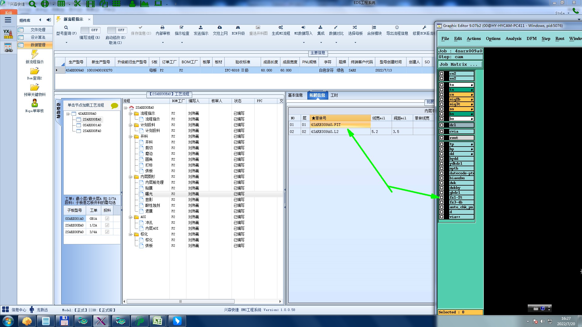Click the 内部审核 printer icon
Image resolution: width=582 pixels, height=327 pixels.
[162, 28]
